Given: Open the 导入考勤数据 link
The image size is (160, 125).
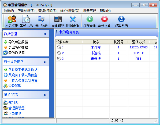Looking at the screenshot, I should point(18,42).
